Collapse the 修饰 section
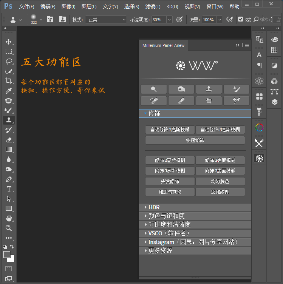 point(195,114)
